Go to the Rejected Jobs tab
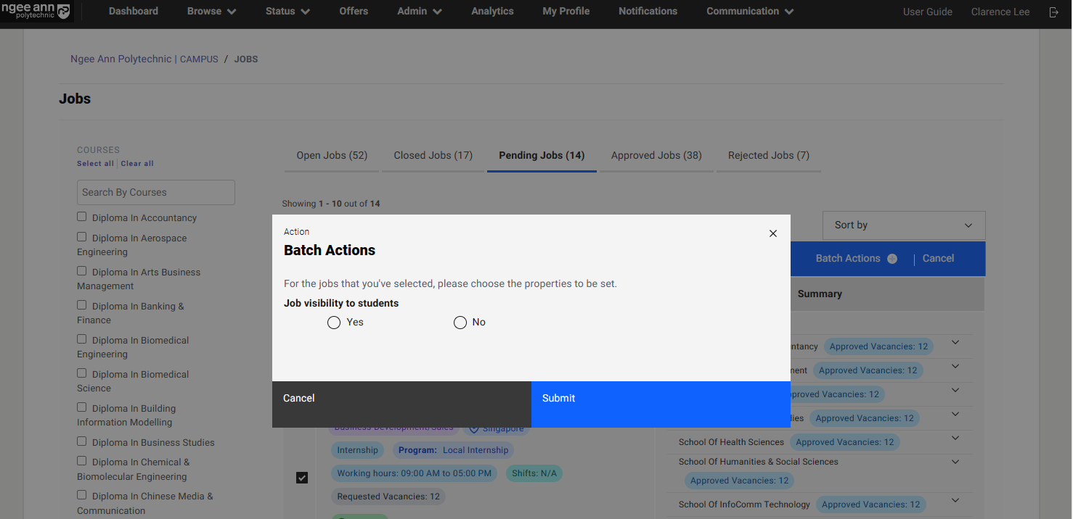This screenshot has height=519, width=1073. click(x=768, y=155)
